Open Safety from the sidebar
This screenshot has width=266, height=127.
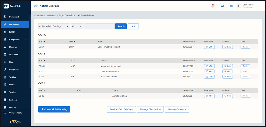[12, 32]
